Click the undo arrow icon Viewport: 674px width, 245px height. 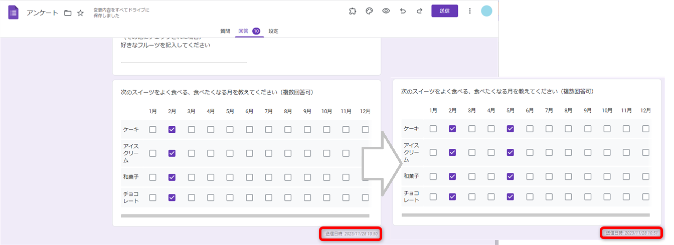[x=403, y=11]
